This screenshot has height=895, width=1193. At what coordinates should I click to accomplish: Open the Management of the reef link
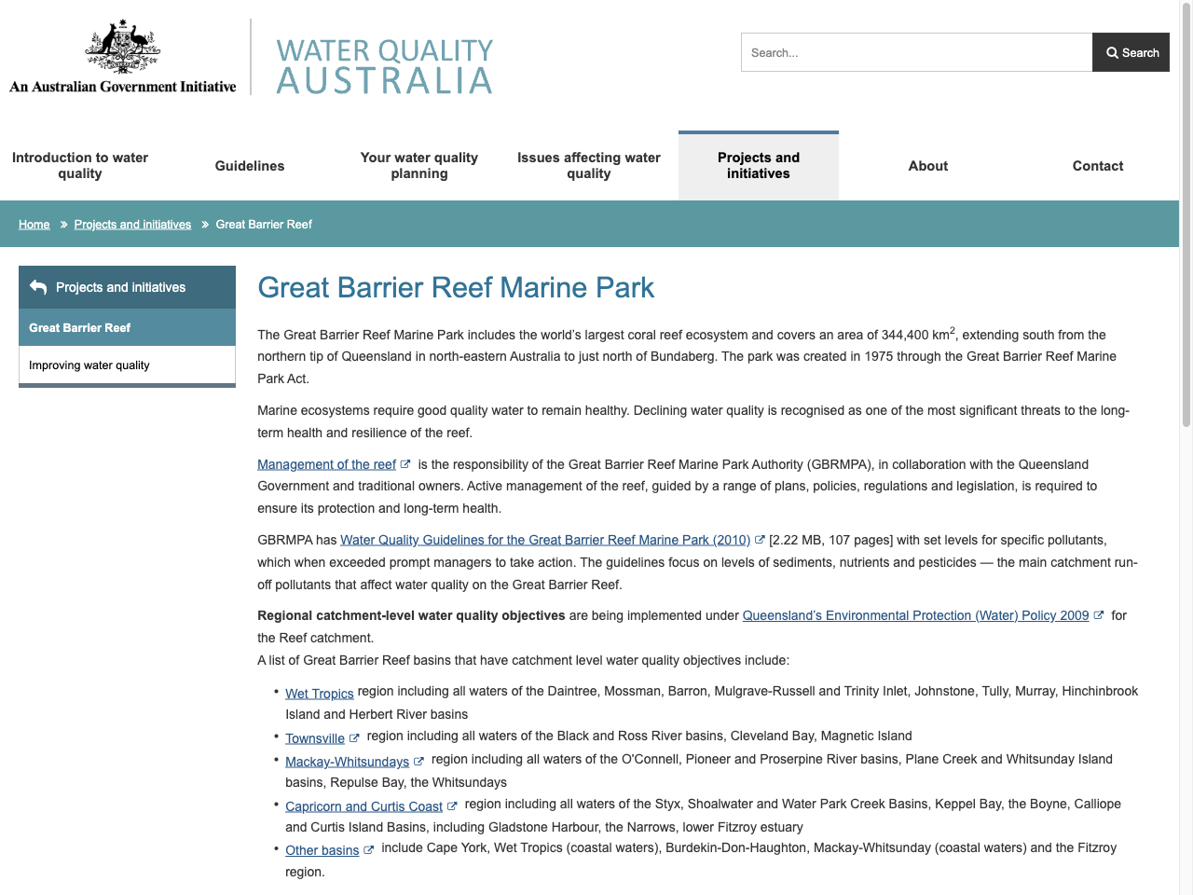326,464
